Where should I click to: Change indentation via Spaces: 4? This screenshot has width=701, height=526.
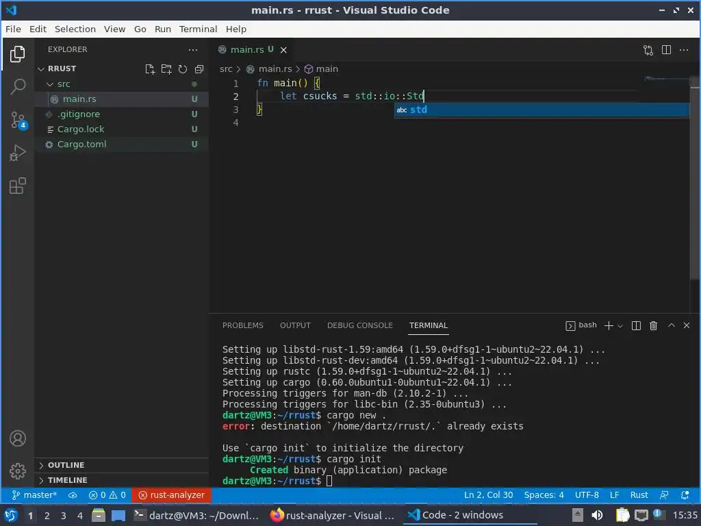click(x=544, y=495)
